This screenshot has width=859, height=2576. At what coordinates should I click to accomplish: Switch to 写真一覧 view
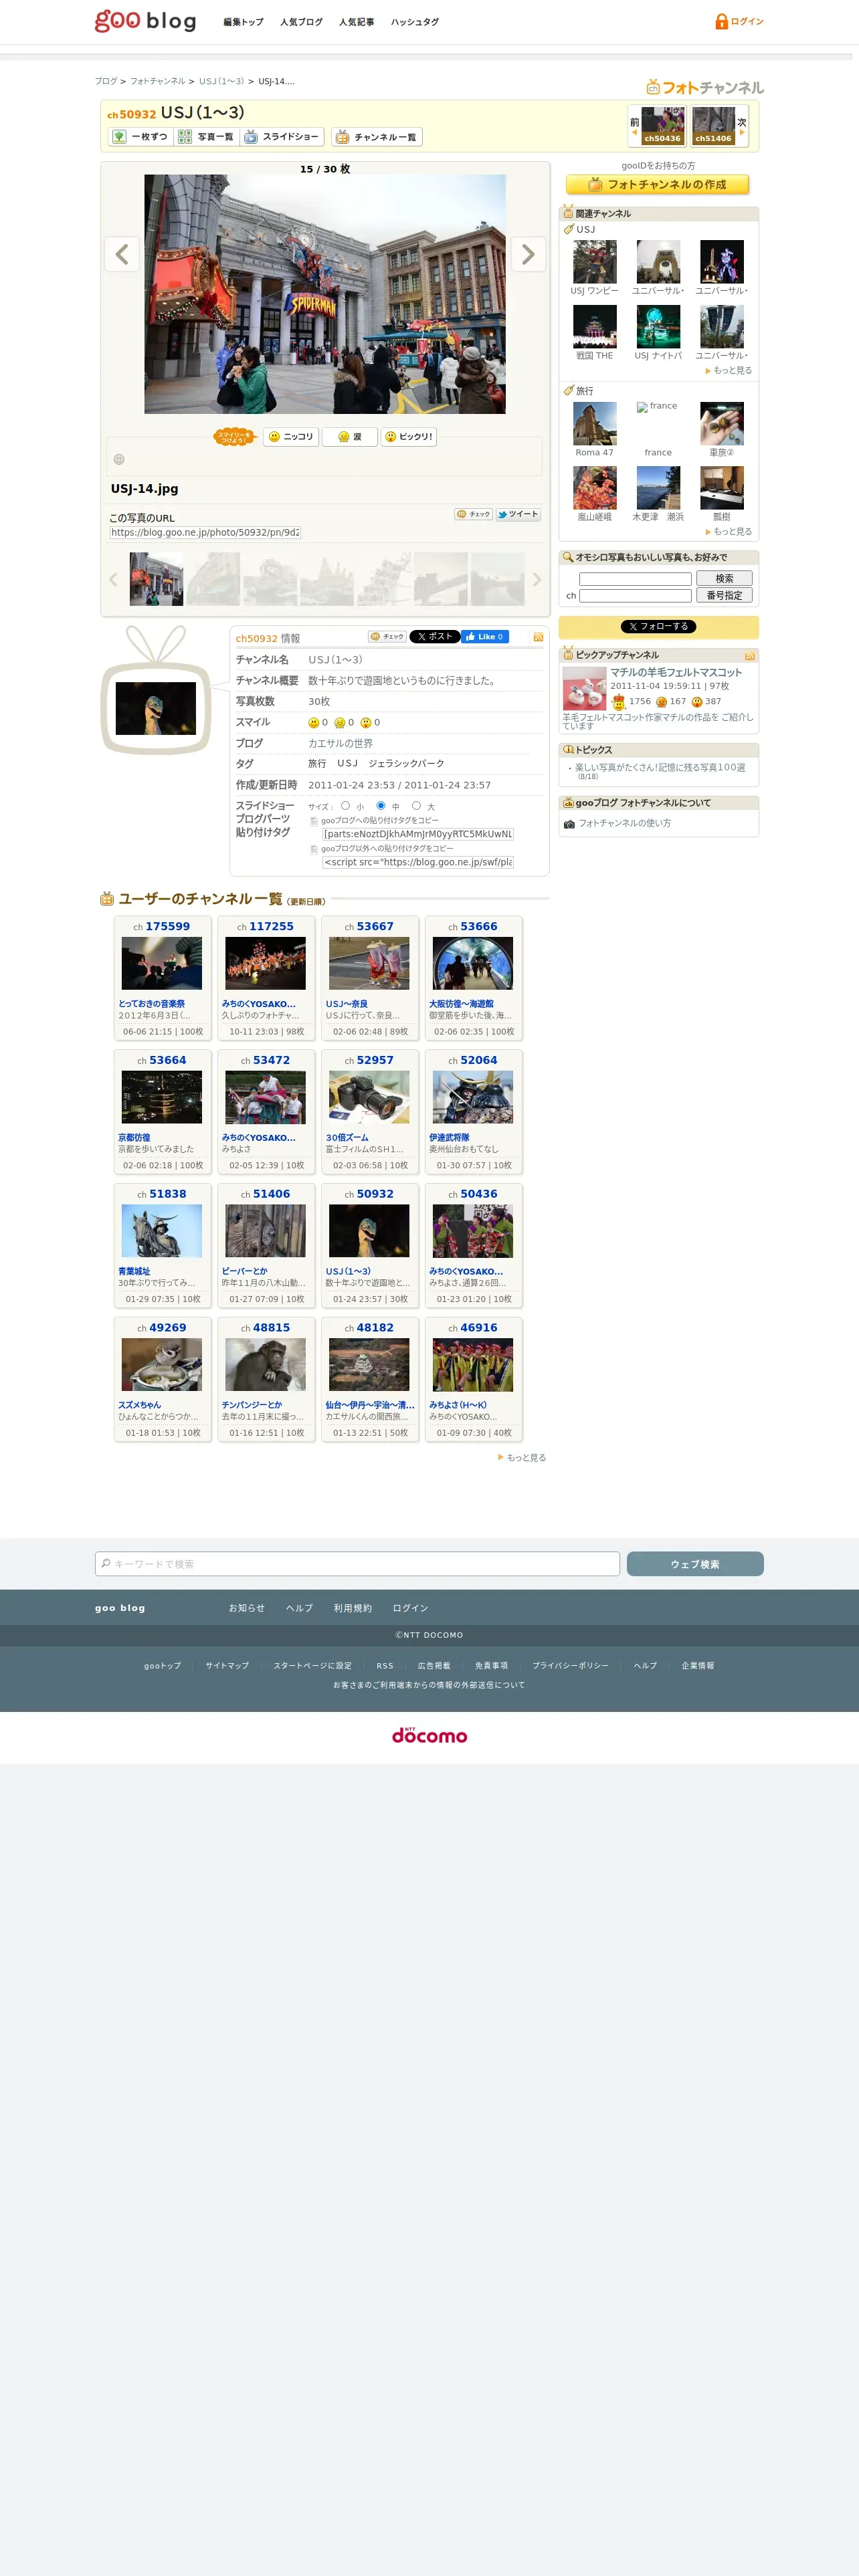coord(206,137)
